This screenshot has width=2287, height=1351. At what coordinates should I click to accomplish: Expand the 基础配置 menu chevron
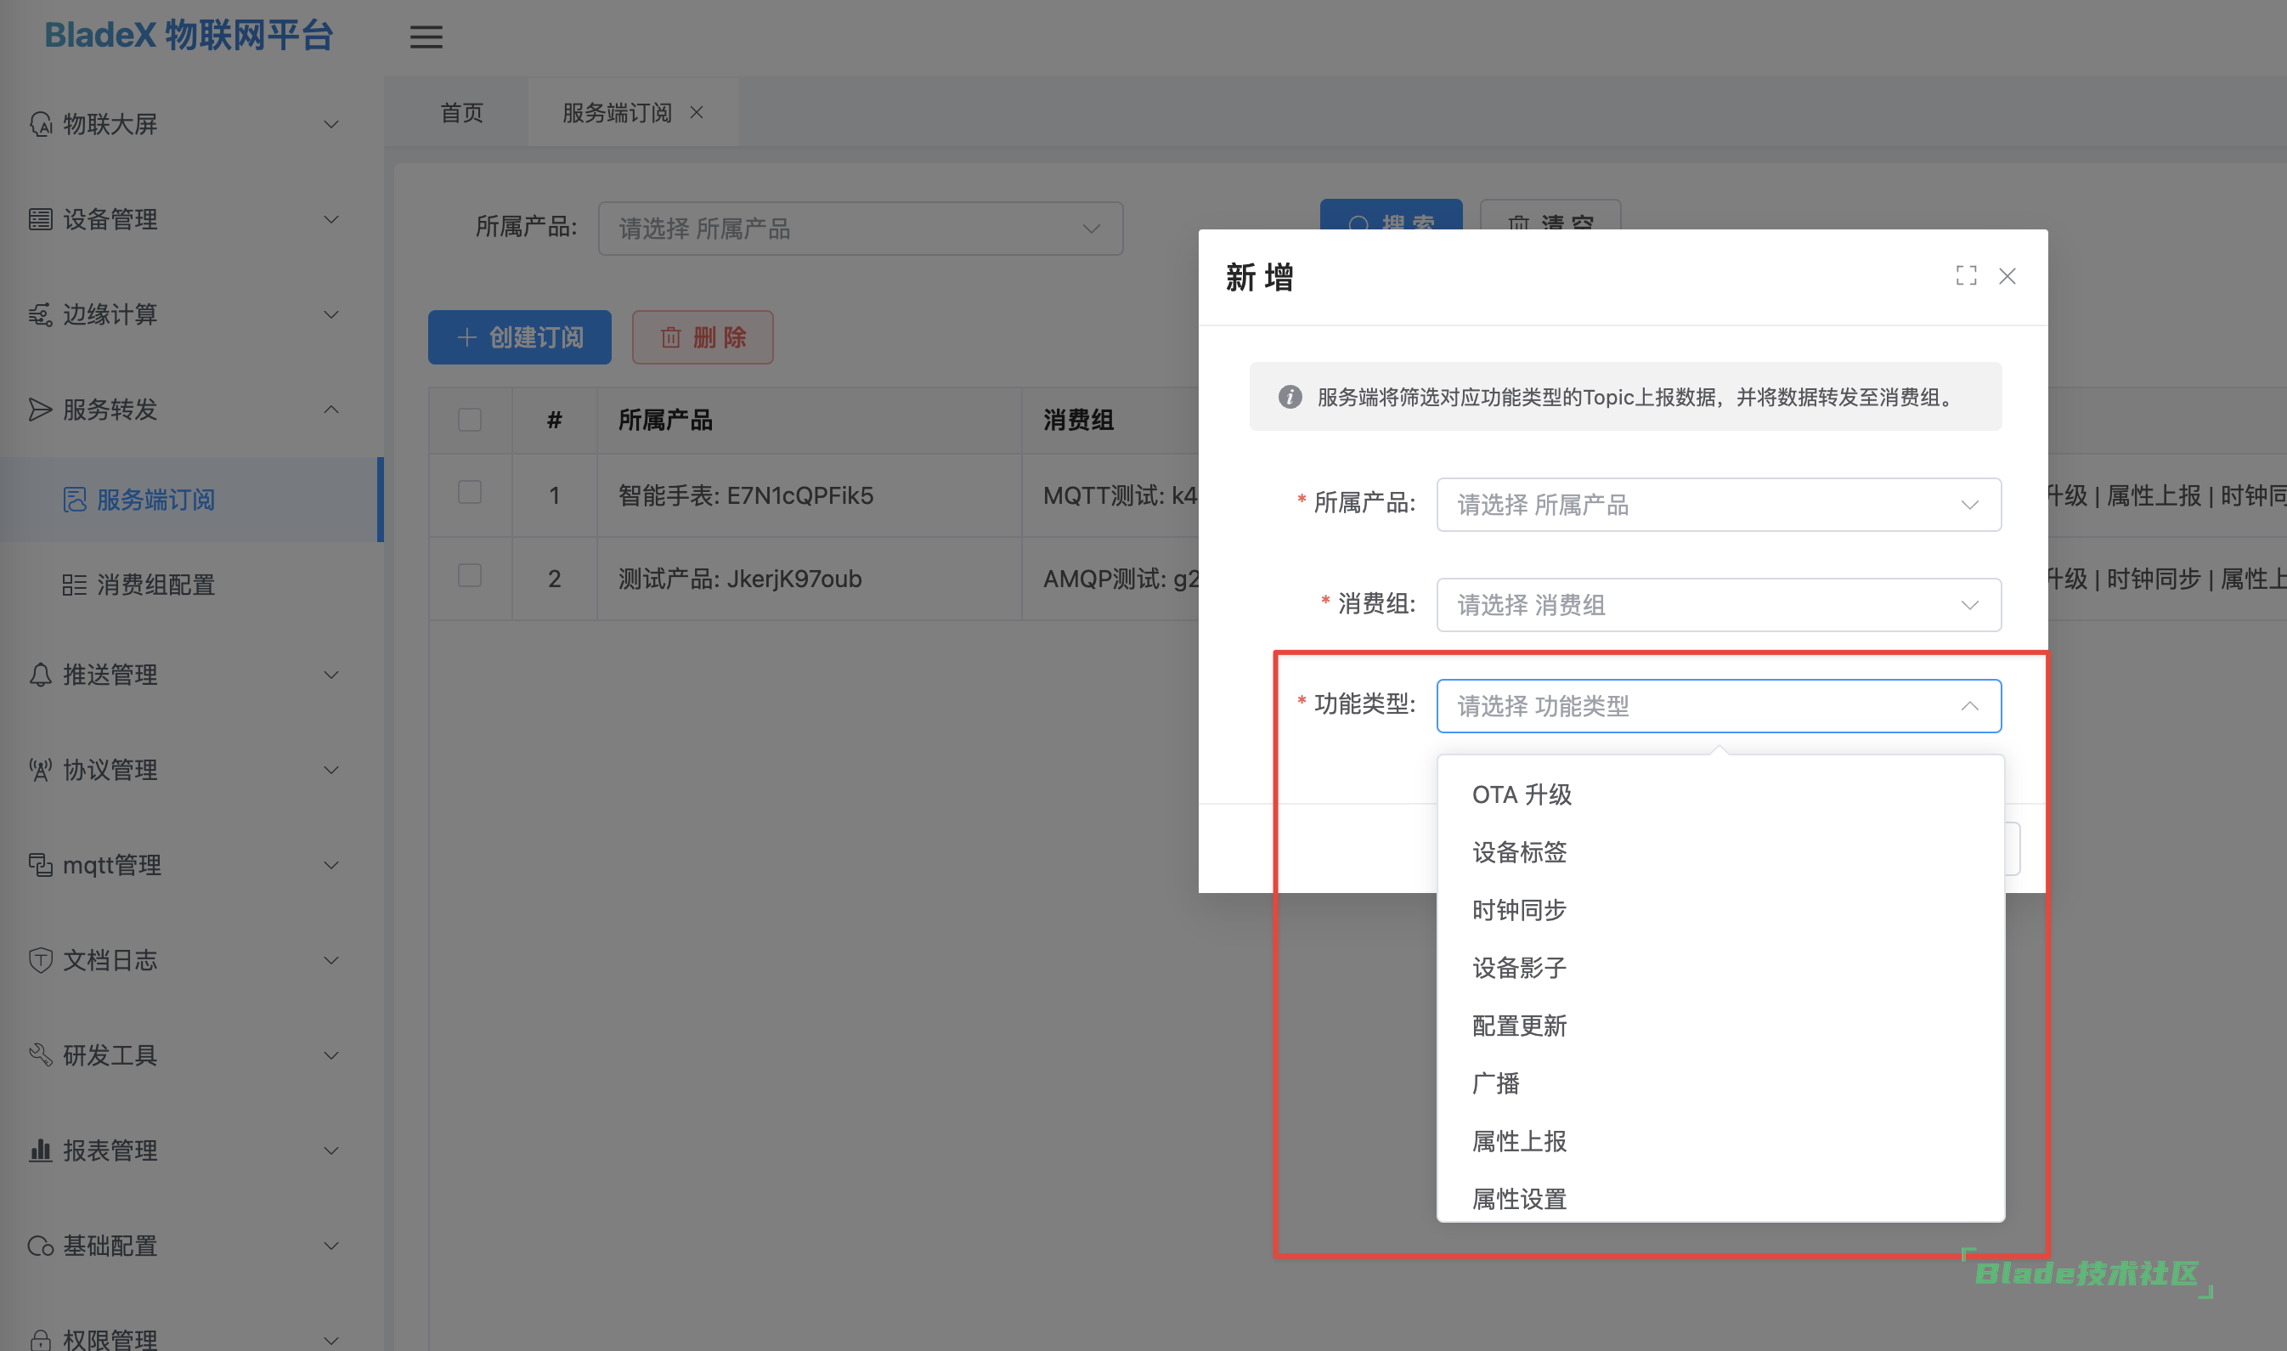click(x=332, y=1246)
